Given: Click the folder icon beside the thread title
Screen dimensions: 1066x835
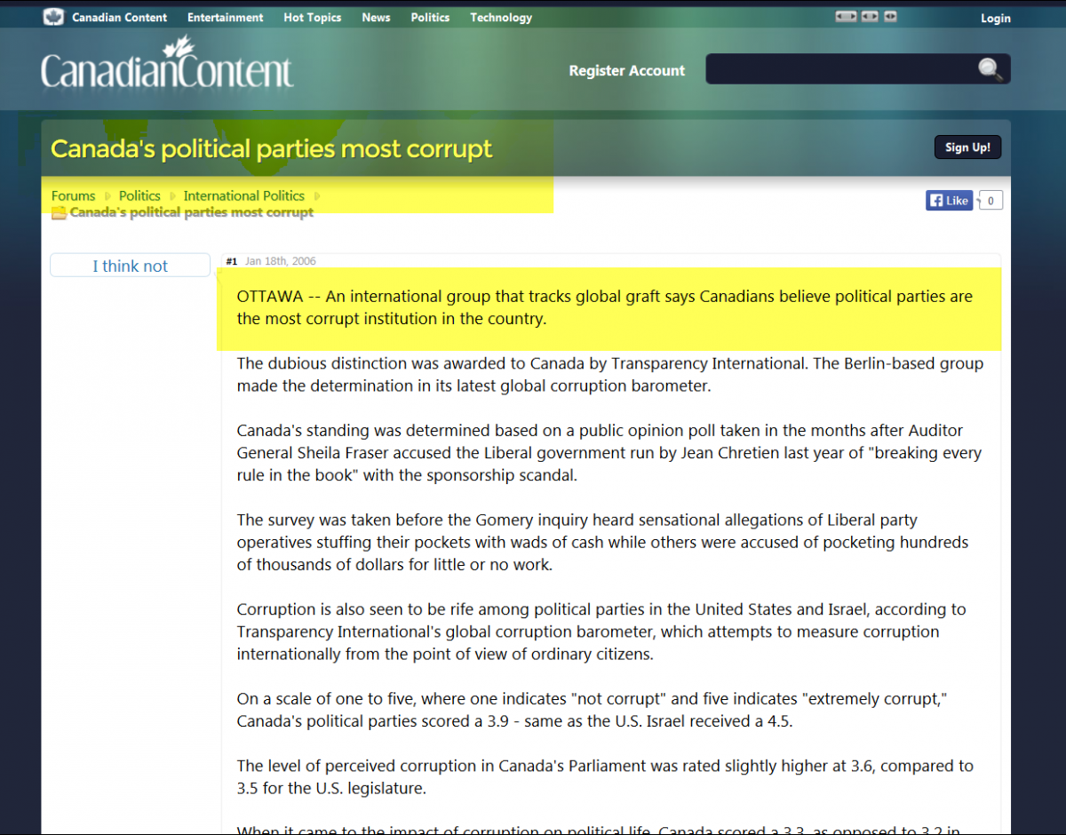Looking at the screenshot, I should pos(59,212).
